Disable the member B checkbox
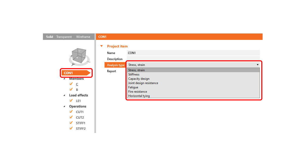The width and height of the screenshot is (303, 159). click(x=71, y=89)
